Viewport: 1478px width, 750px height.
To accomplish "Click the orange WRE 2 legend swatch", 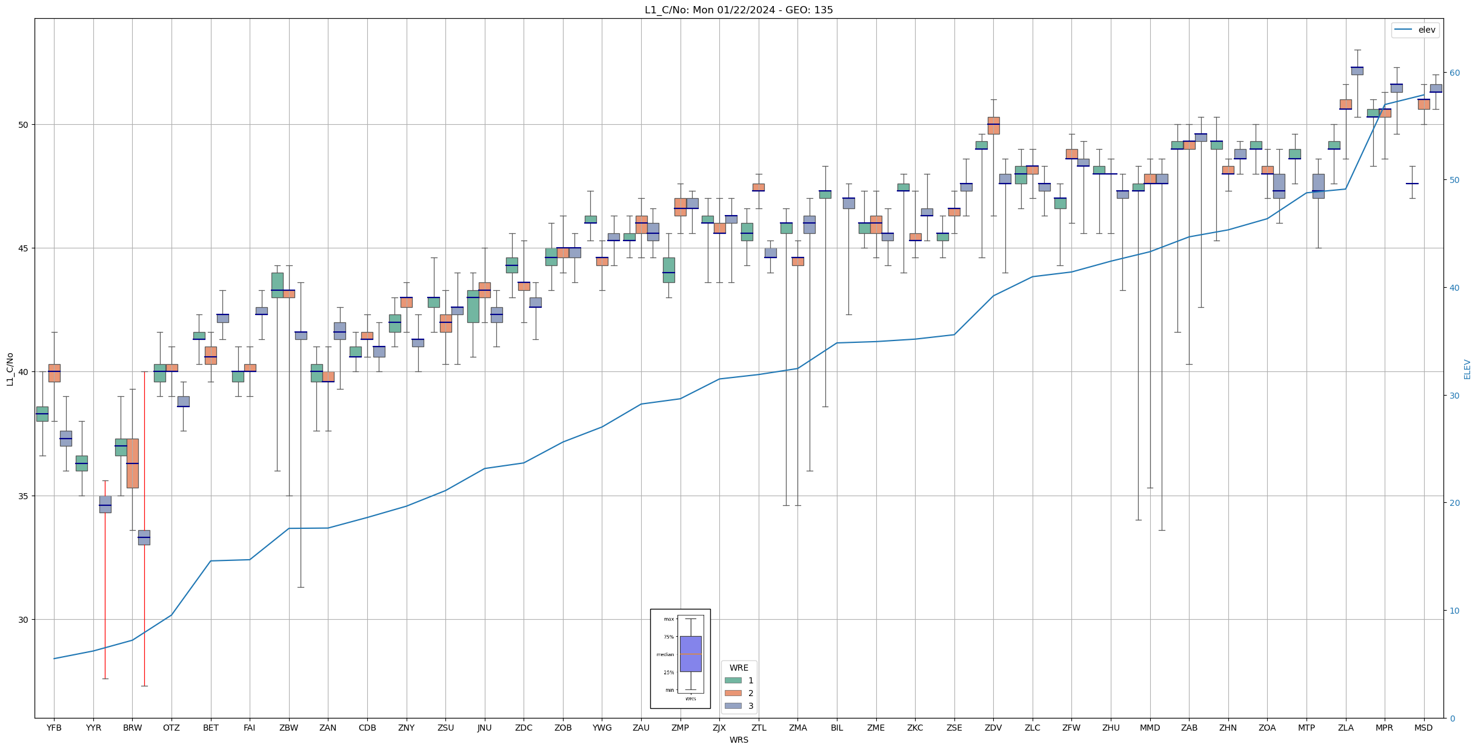I will click(733, 693).
